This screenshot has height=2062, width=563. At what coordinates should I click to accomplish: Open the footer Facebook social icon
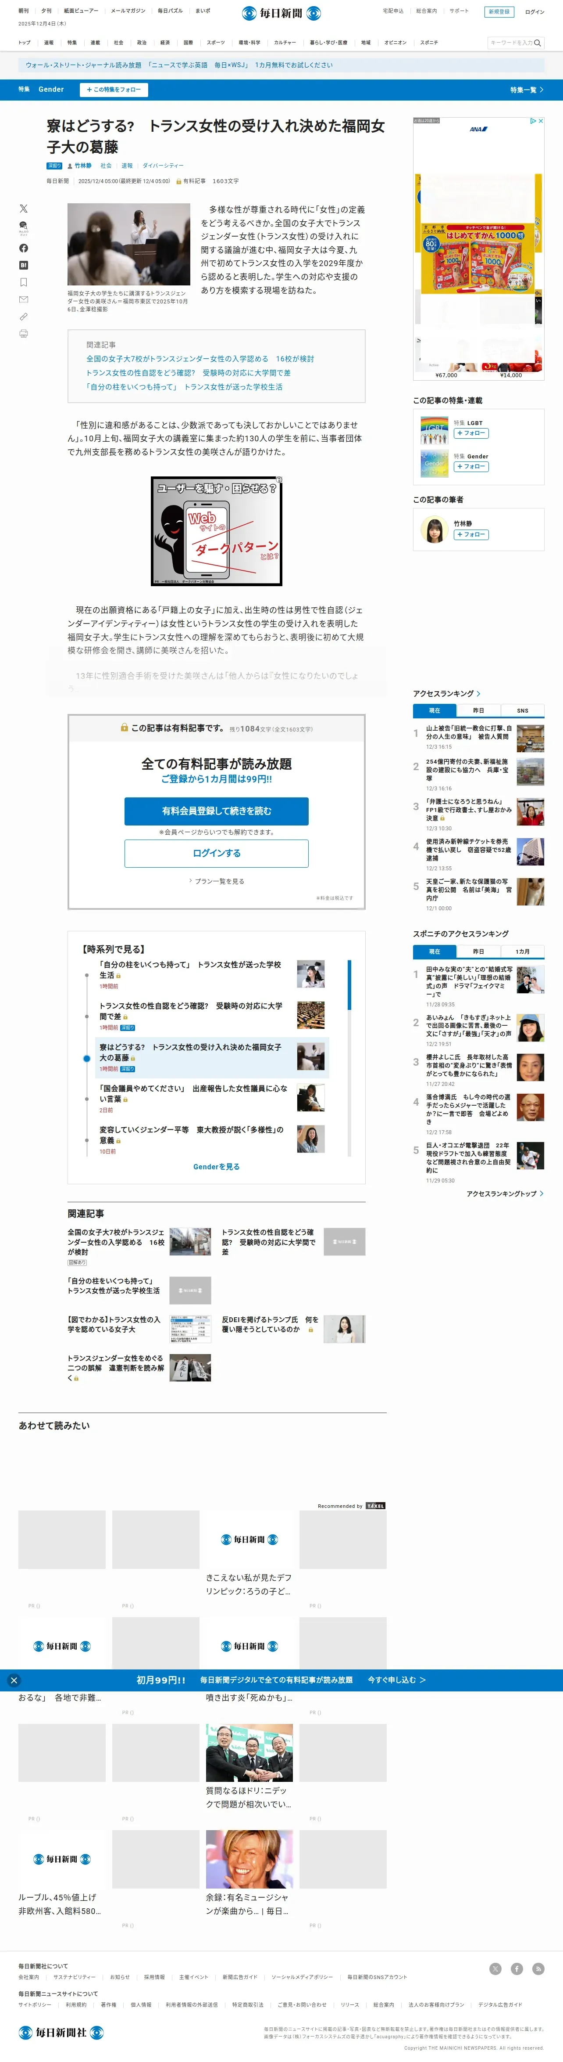pyautogui.click(x=517, y=1968)
